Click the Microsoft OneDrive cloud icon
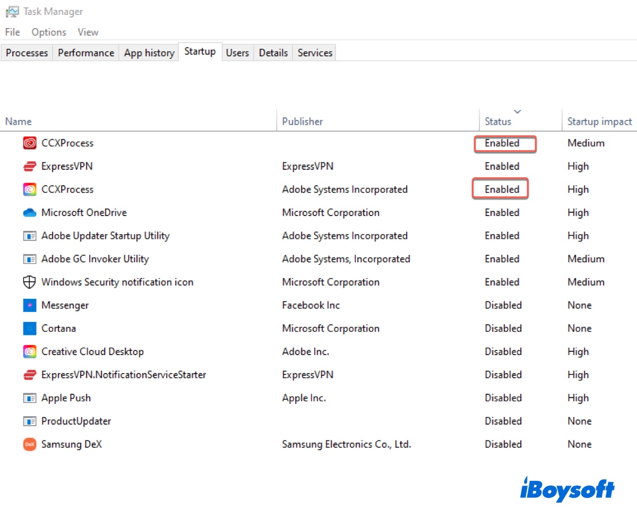The width and height of the screenshot is (637, 518). (30, 212)
